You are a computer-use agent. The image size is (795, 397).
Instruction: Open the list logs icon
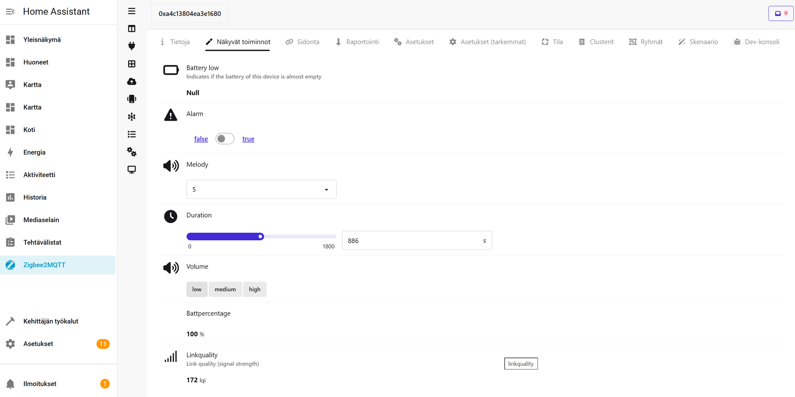point(132,135)
